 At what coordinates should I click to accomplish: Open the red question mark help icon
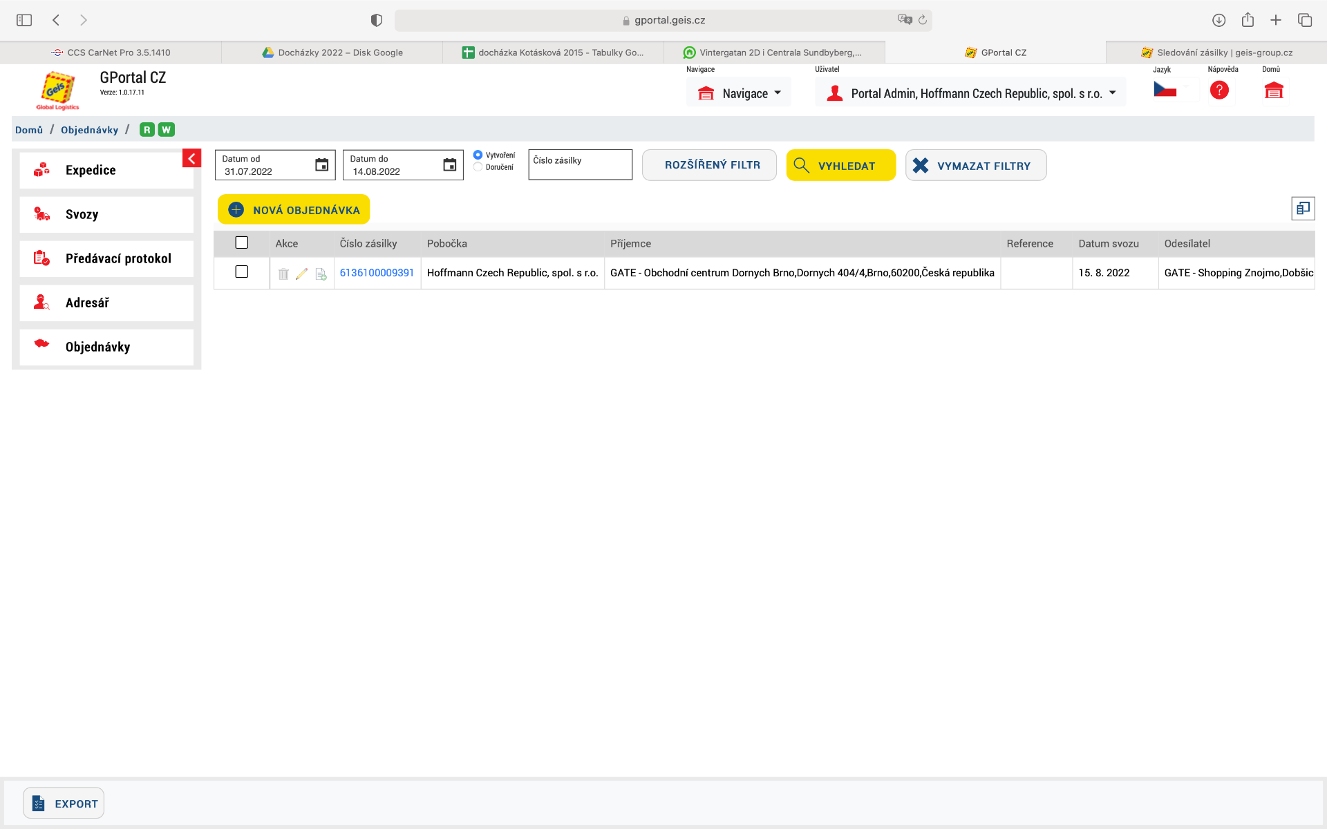pos(1219,90)
